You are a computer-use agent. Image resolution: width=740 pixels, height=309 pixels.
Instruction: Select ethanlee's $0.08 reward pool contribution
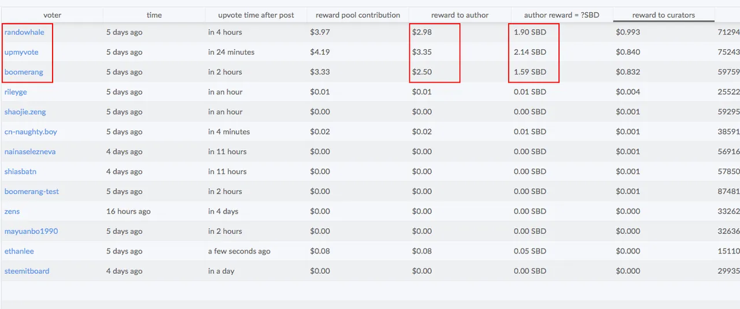pos(320,251)
